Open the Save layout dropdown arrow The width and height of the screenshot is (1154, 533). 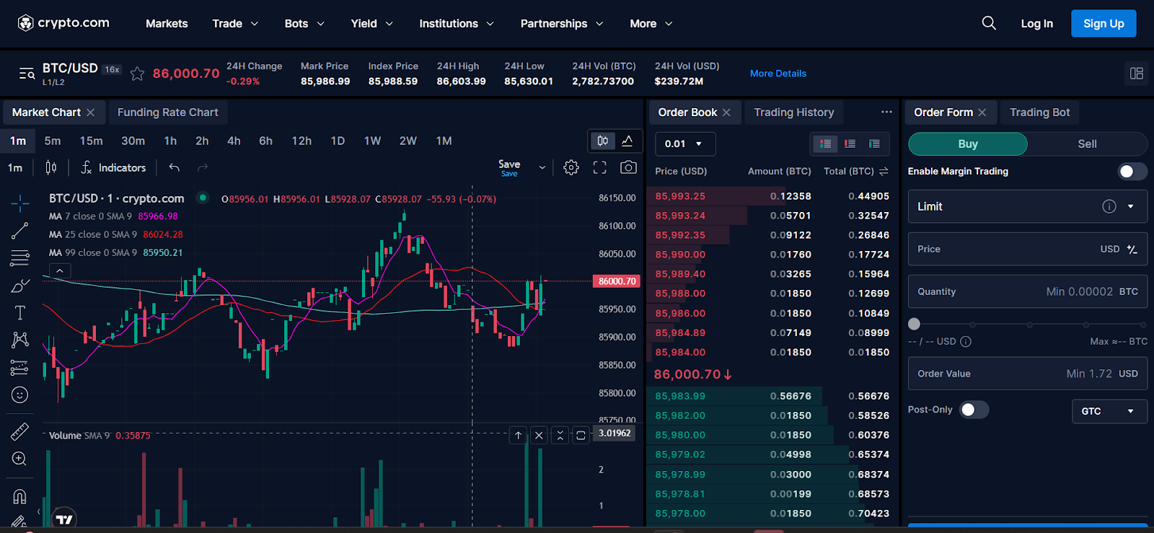[x=542, y=167]
